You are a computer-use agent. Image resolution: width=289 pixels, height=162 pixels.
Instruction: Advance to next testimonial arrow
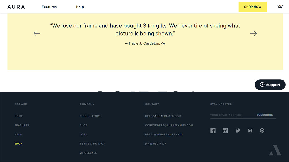pos(253,34)
